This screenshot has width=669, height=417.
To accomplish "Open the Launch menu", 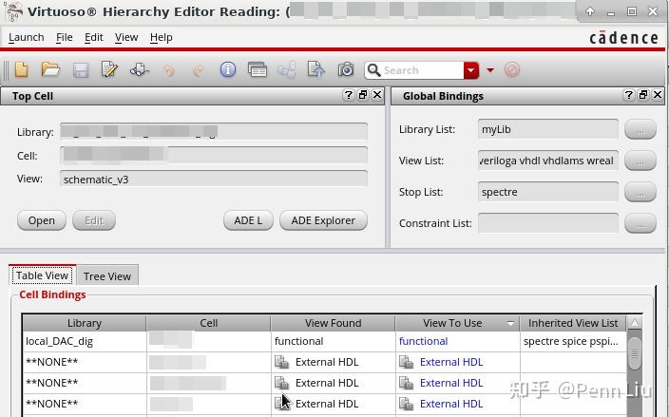I will pyautogui.click(x=26, y=38).
